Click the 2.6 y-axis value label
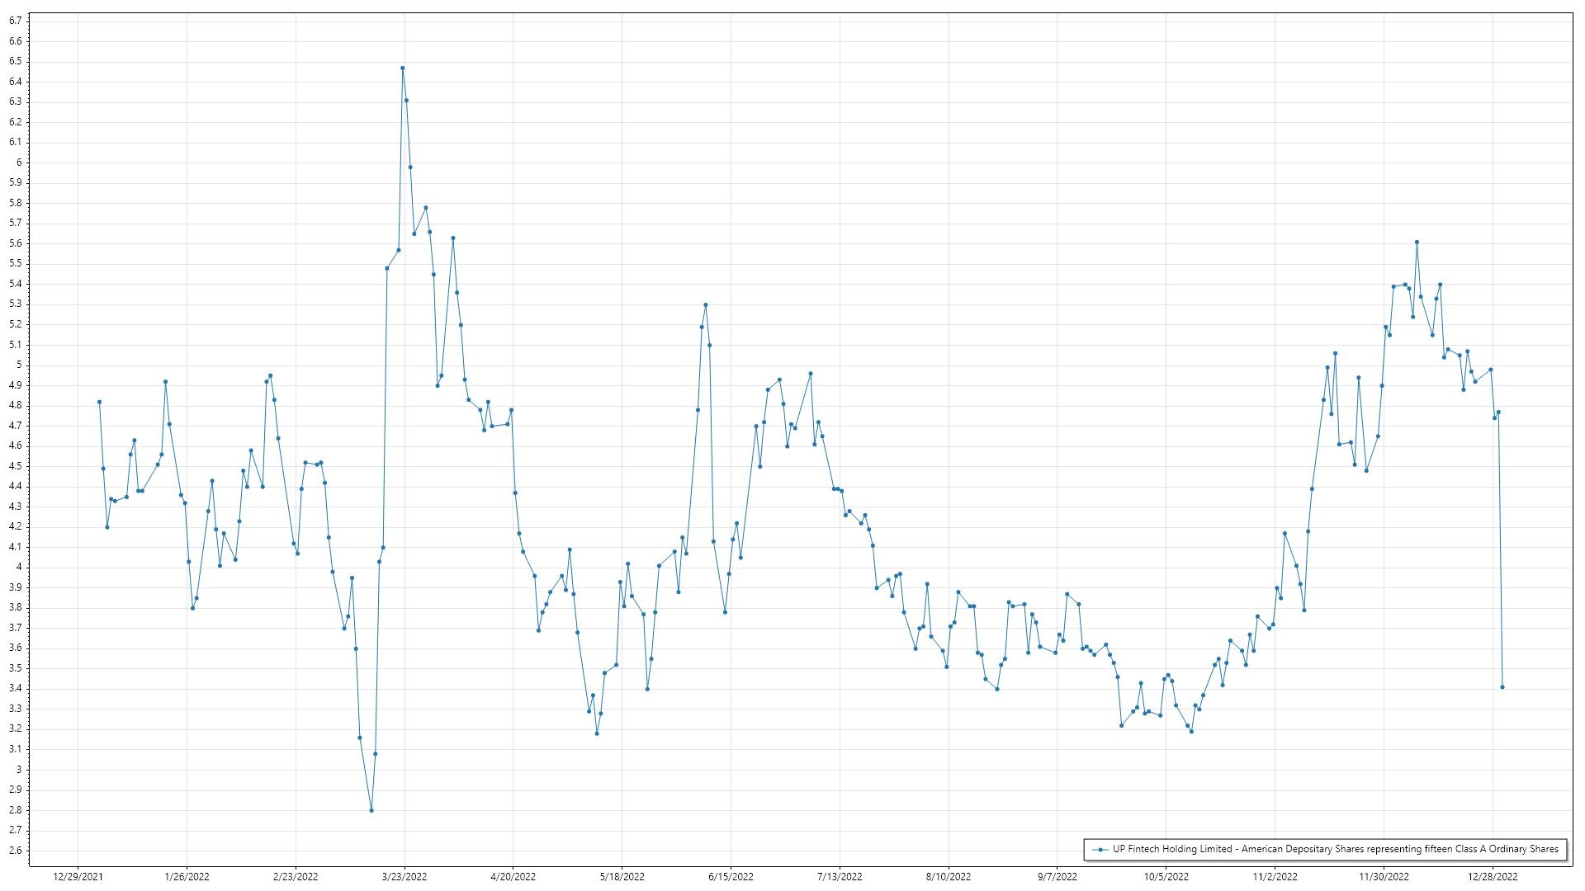The image size is (1585, 891). click(x=16, y=851)
